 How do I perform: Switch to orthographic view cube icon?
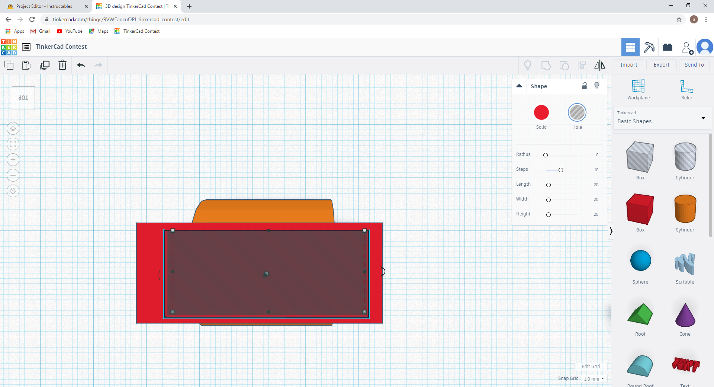pyautogui.click(x=13, y=191)
